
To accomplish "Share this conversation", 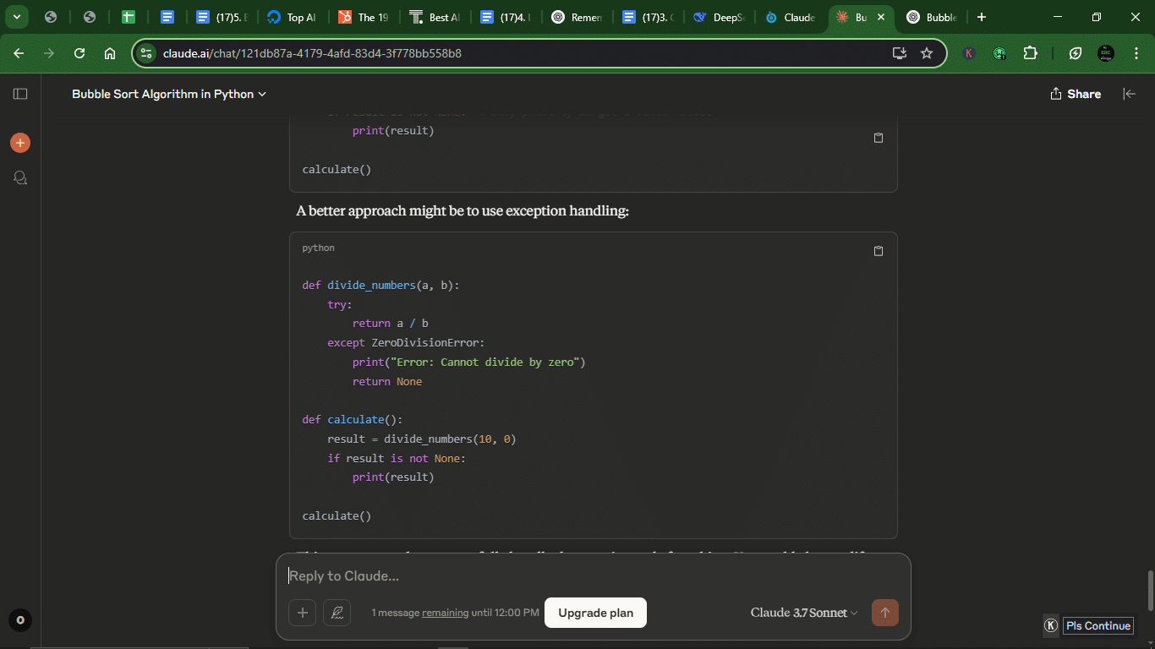I will tap(1076, 94).
